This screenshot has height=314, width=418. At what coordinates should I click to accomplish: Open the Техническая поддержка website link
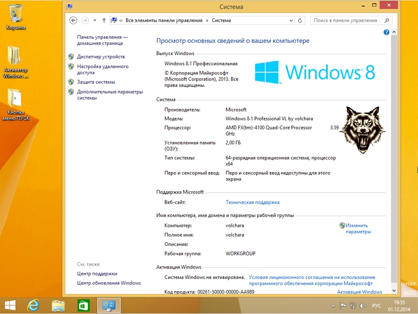tap(252, 203)
